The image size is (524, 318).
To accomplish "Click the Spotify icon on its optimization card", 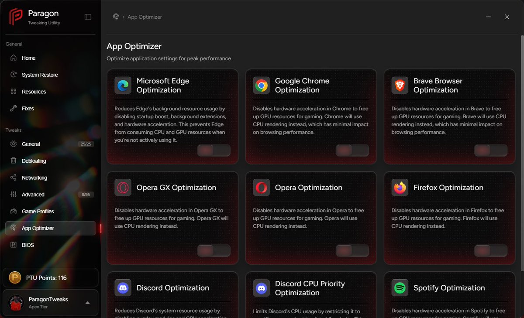I will tap(400, 288).
